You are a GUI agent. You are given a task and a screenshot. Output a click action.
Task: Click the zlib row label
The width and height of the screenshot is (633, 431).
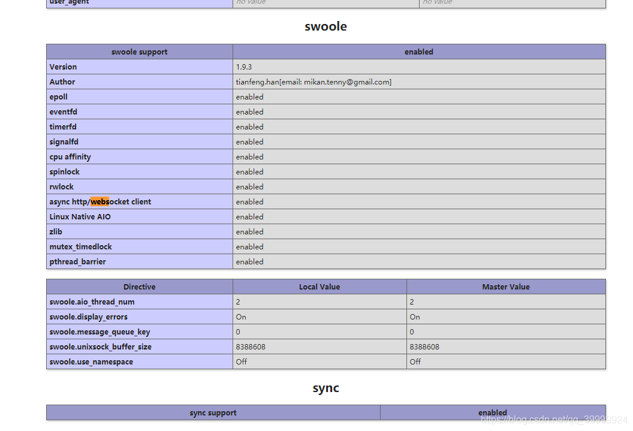click(x=56, y=231)
